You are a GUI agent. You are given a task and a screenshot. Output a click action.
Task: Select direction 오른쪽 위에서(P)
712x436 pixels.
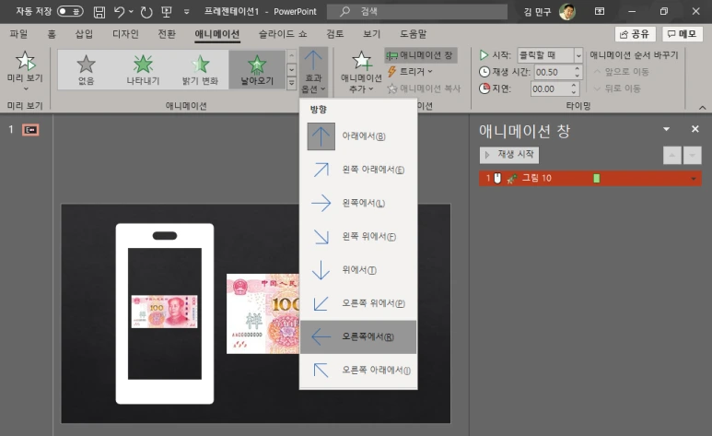358,303
